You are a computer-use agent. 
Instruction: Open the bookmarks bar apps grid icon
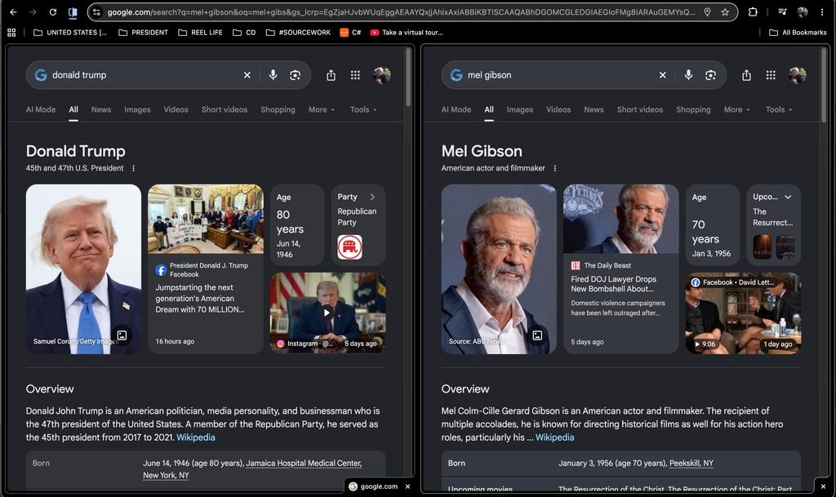(11, 33)
